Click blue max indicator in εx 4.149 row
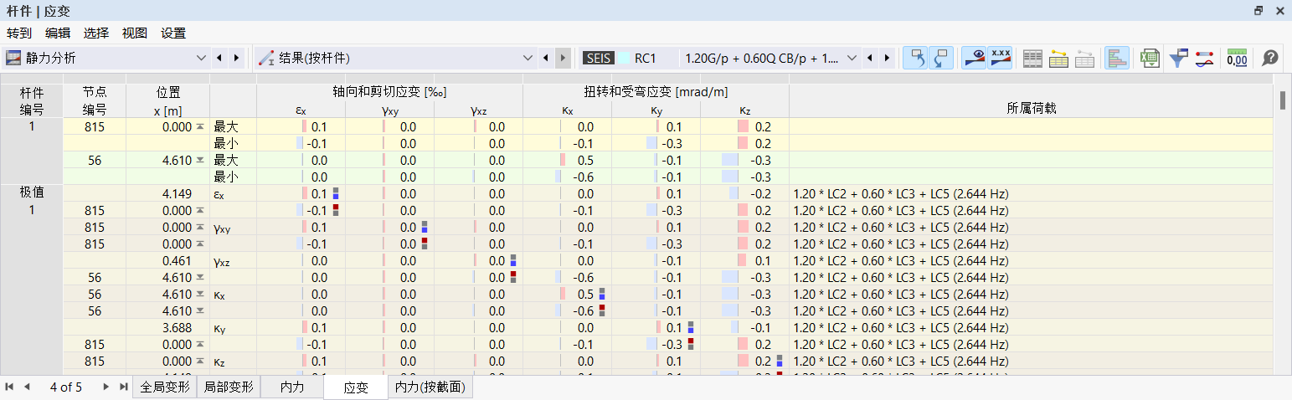 pyautogui.click(x=336, y=197)
